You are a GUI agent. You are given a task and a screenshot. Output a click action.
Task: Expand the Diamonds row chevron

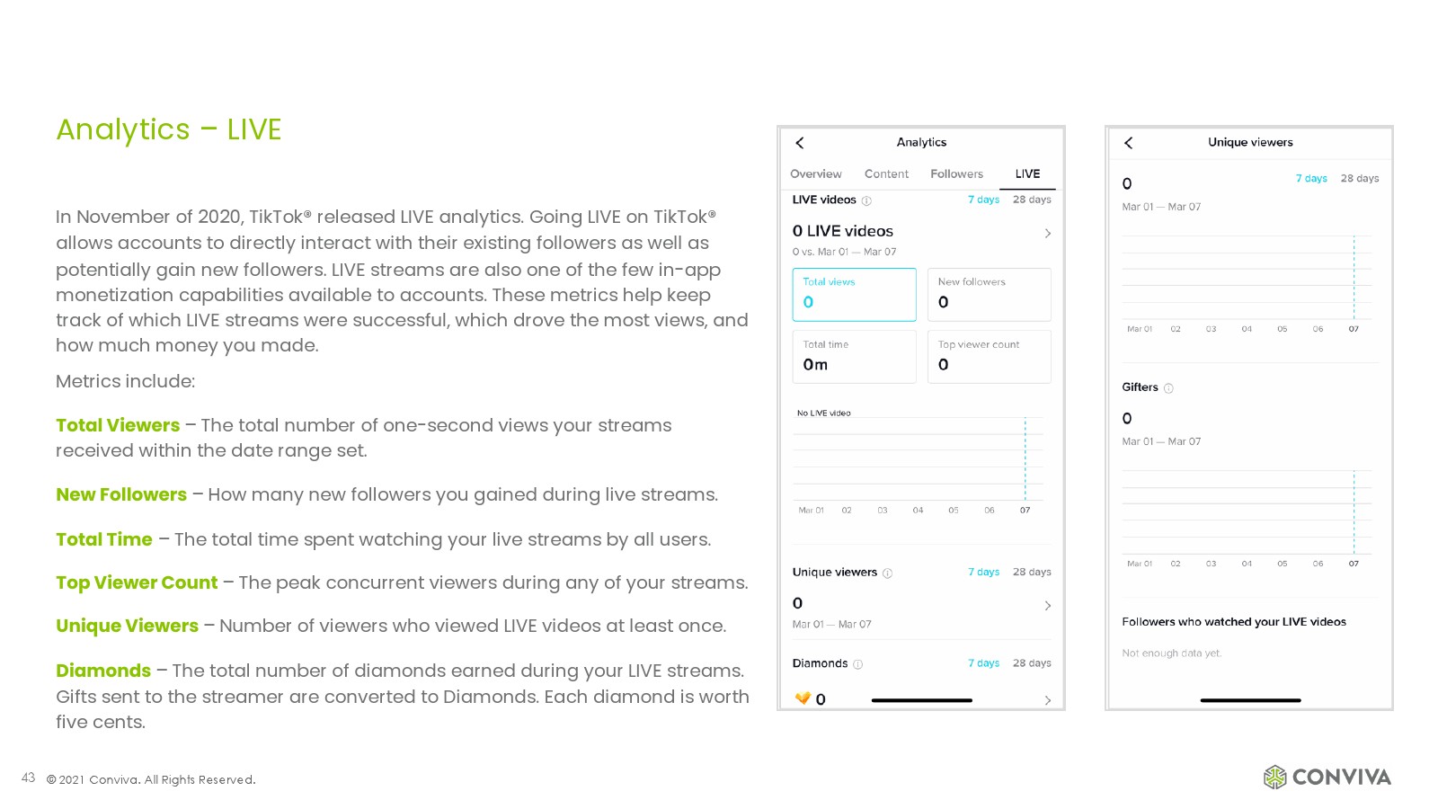click(1047, 700)
